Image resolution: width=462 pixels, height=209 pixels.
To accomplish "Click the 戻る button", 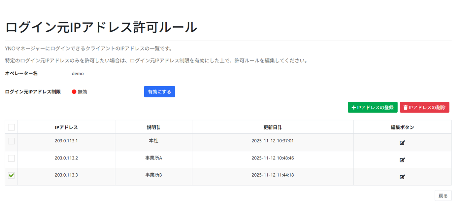I will coord(443,195).
